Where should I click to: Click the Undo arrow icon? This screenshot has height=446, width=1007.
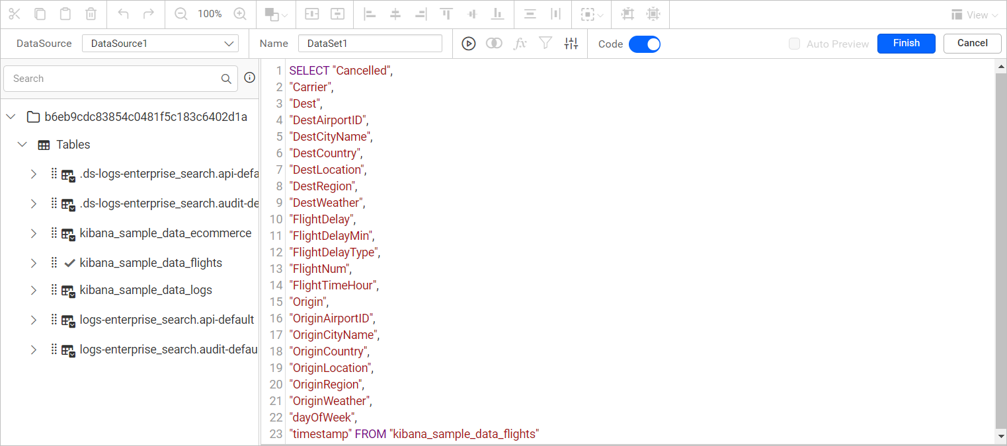point(123,14)
